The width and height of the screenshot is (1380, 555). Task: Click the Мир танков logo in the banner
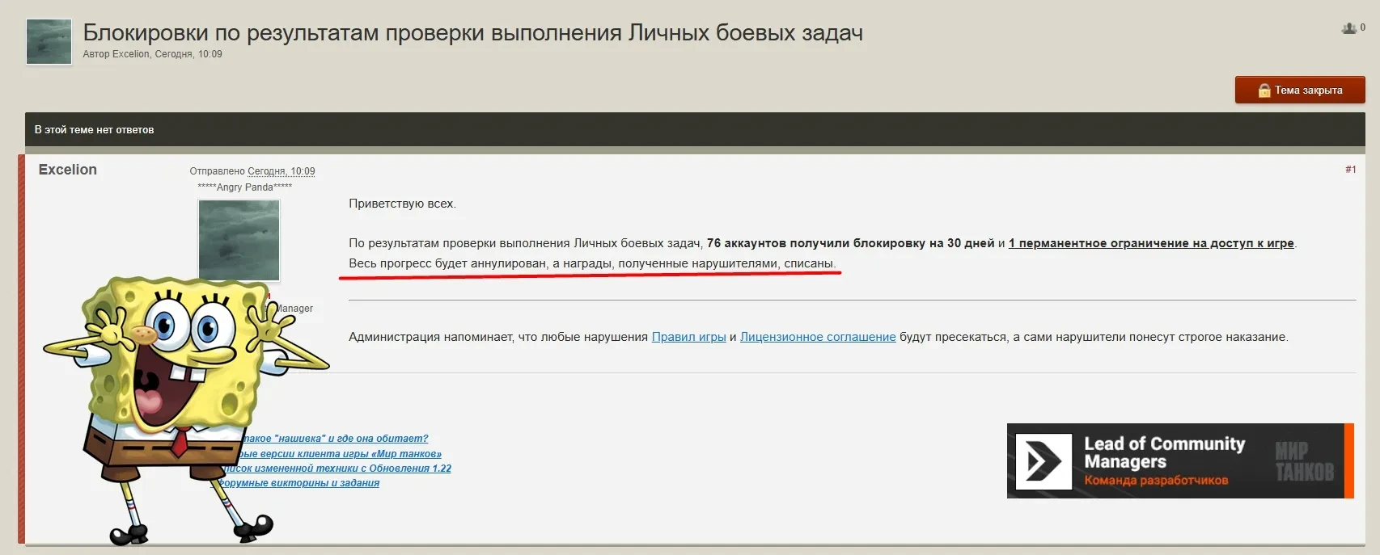1303,461
